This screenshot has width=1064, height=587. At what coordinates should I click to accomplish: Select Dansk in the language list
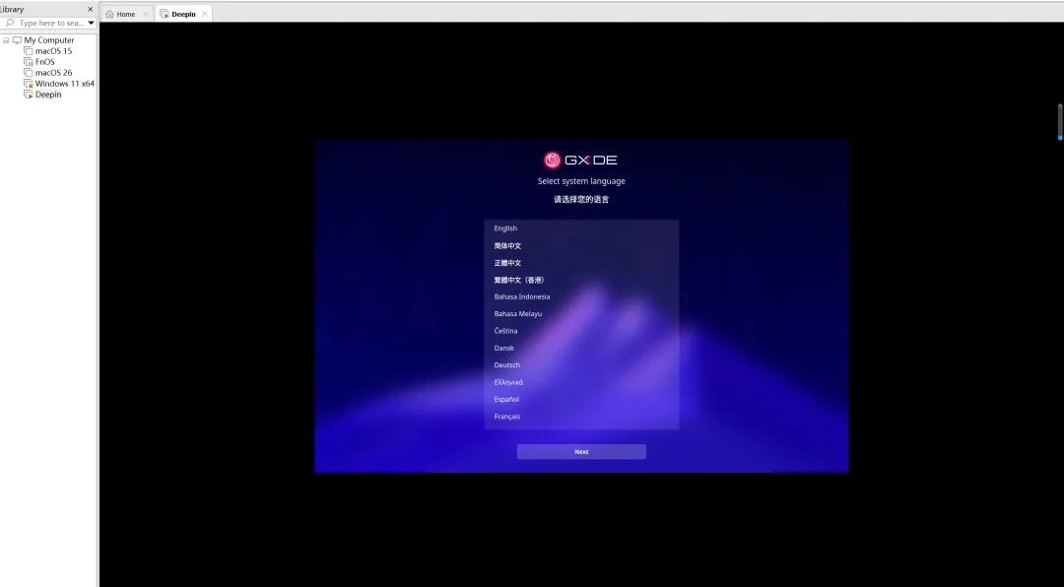coord(581,348)
